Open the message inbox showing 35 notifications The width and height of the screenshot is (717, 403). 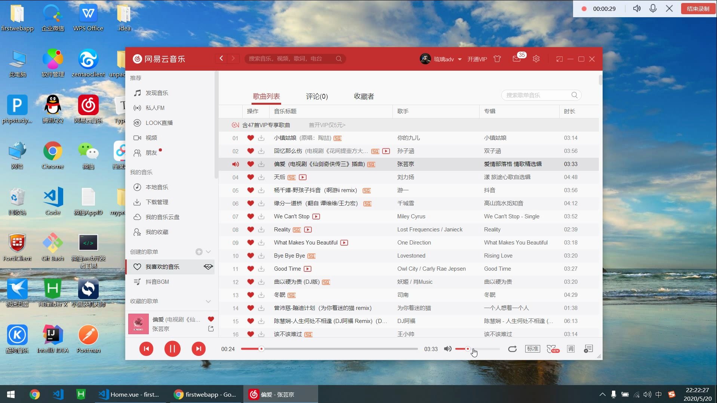point(517,59)
